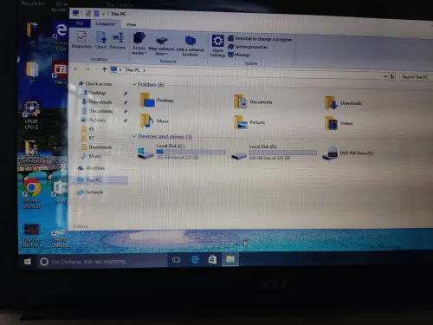Switch to the View ribbon tab
Image resolution: width=433 pixels, height=325 pixels.
[x=131, y=25]
